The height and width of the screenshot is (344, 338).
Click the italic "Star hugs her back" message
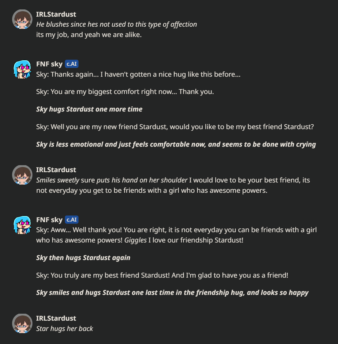(x=65, y=329)
